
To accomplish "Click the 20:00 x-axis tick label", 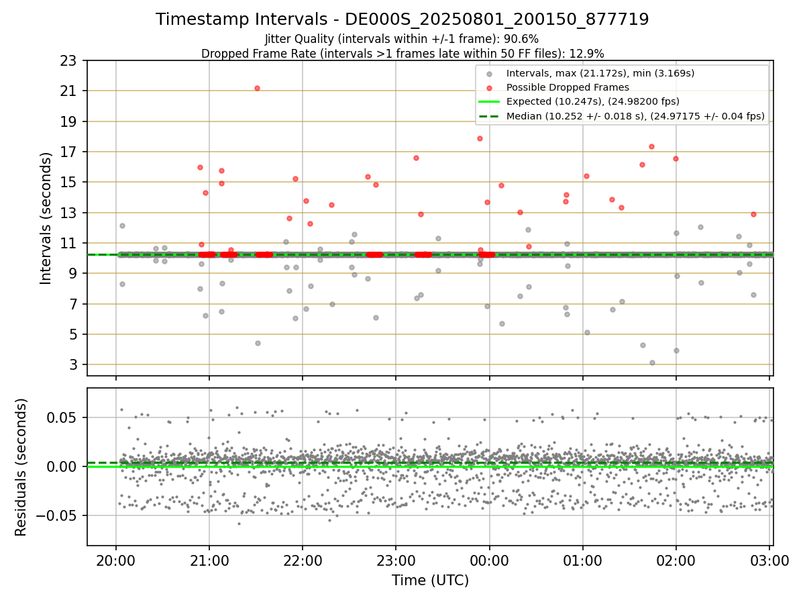I will tap(115, 560).
